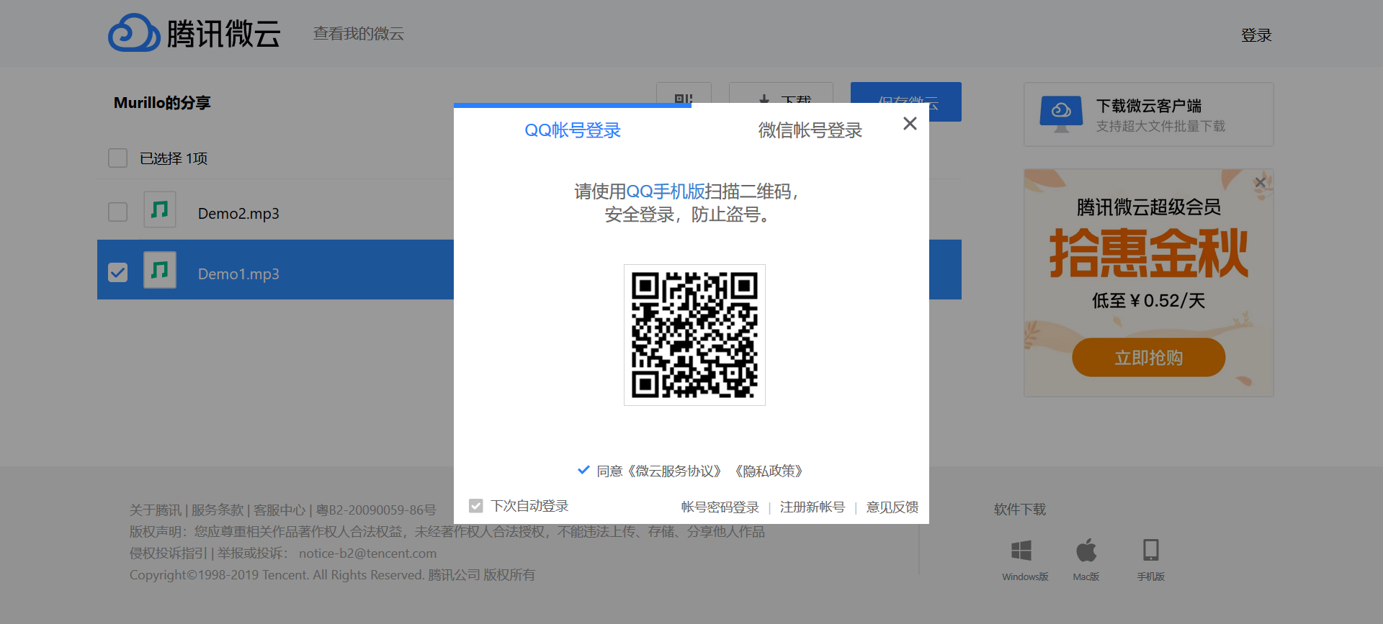Click 粤B2-20090059-86号 license text
The height and width of the screenshot is (624, 1383).
click(x=376, y=510)
